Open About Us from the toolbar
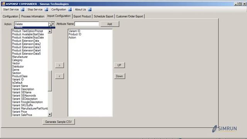This screenshot has height=139, width=247. 80,9
